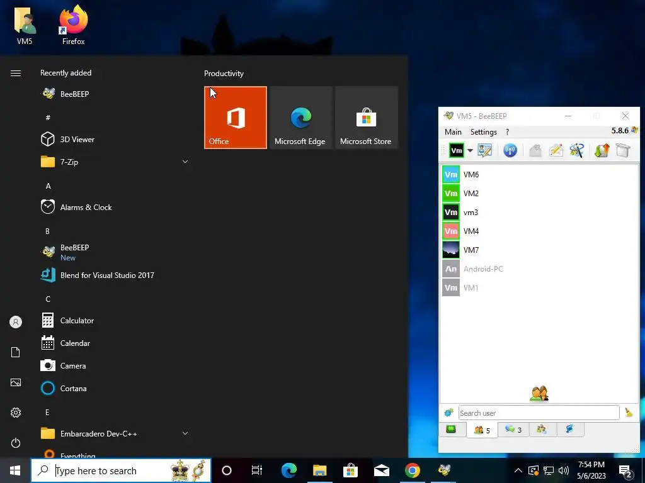Open the notification center icon
Image resolution: width=645 pixels, height=483 pixels.
pyautogui.click(x=625, y=471)
